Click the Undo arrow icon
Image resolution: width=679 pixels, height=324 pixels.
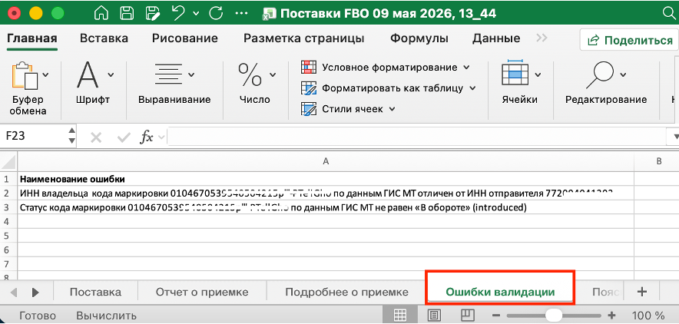178,12
